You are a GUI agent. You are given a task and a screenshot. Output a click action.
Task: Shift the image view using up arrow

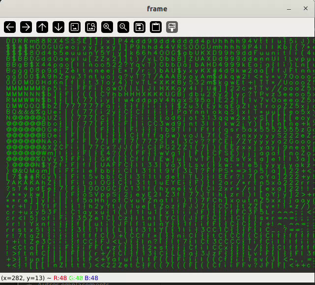(42, 27)
